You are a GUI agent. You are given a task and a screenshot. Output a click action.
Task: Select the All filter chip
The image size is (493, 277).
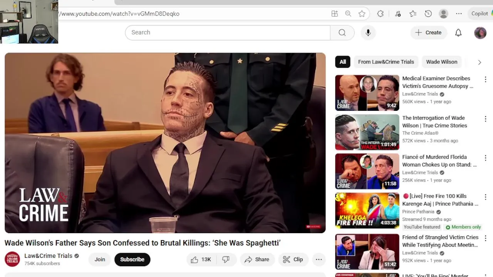click(343, 62)
